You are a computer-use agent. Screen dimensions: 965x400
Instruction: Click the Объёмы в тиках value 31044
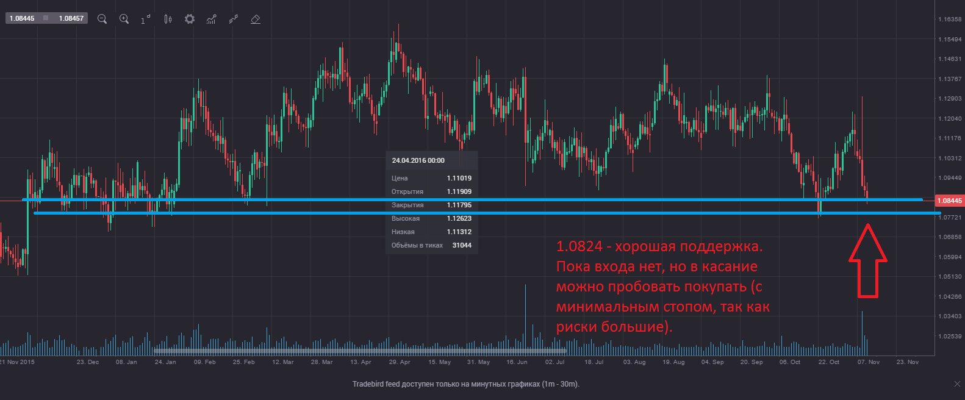pyautogui.click(x=462, y=246)
